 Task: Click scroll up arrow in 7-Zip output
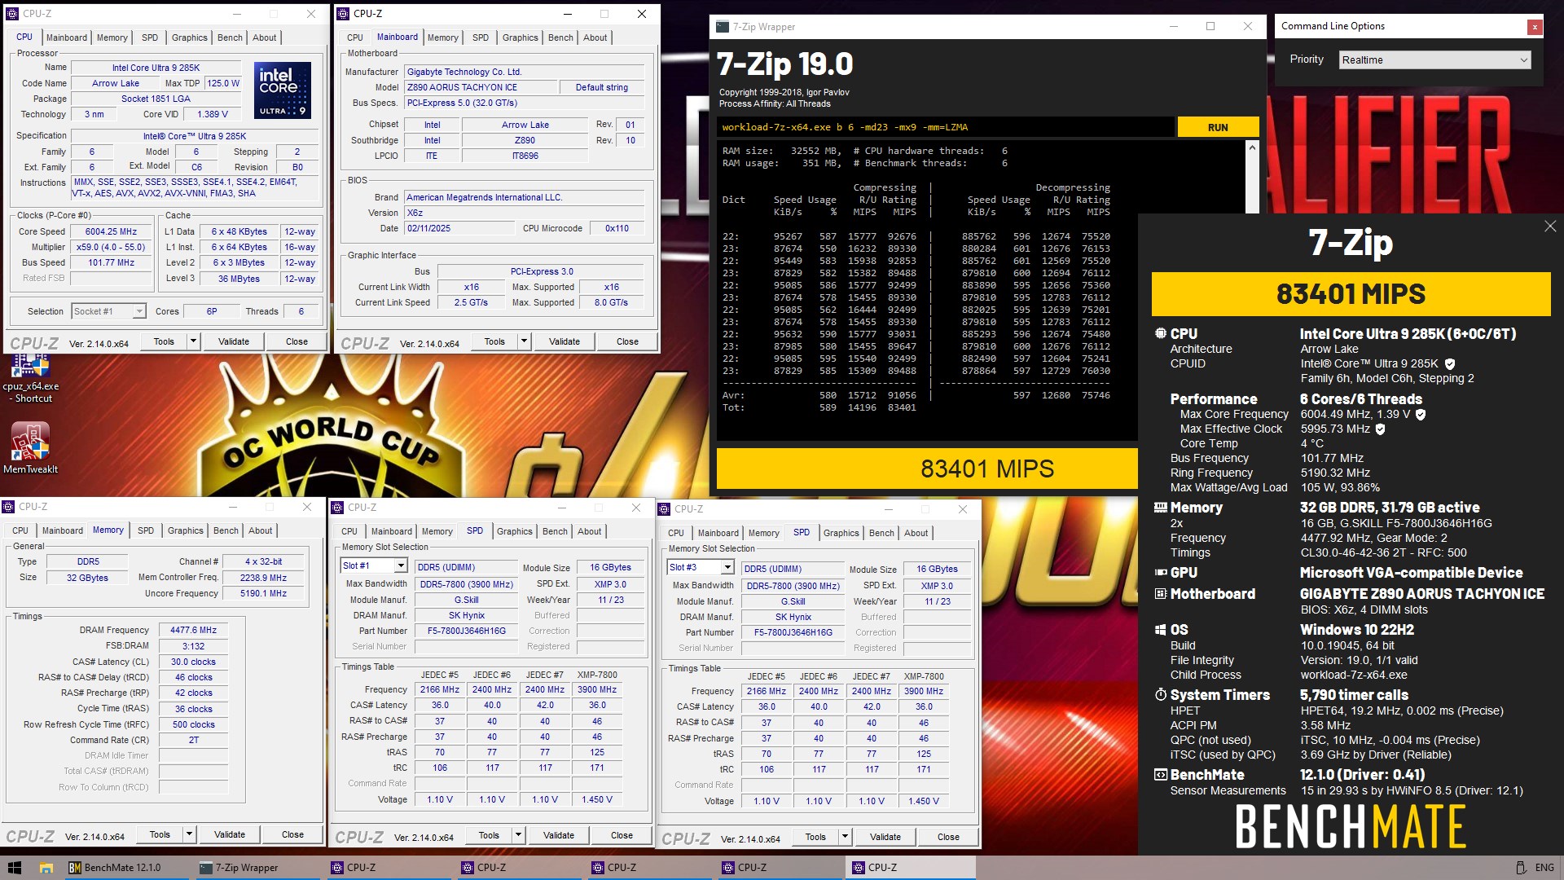pyautogui.click(x=1252, y=148)
